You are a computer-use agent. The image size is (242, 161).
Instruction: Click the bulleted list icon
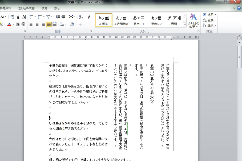(x=31, y=17)
